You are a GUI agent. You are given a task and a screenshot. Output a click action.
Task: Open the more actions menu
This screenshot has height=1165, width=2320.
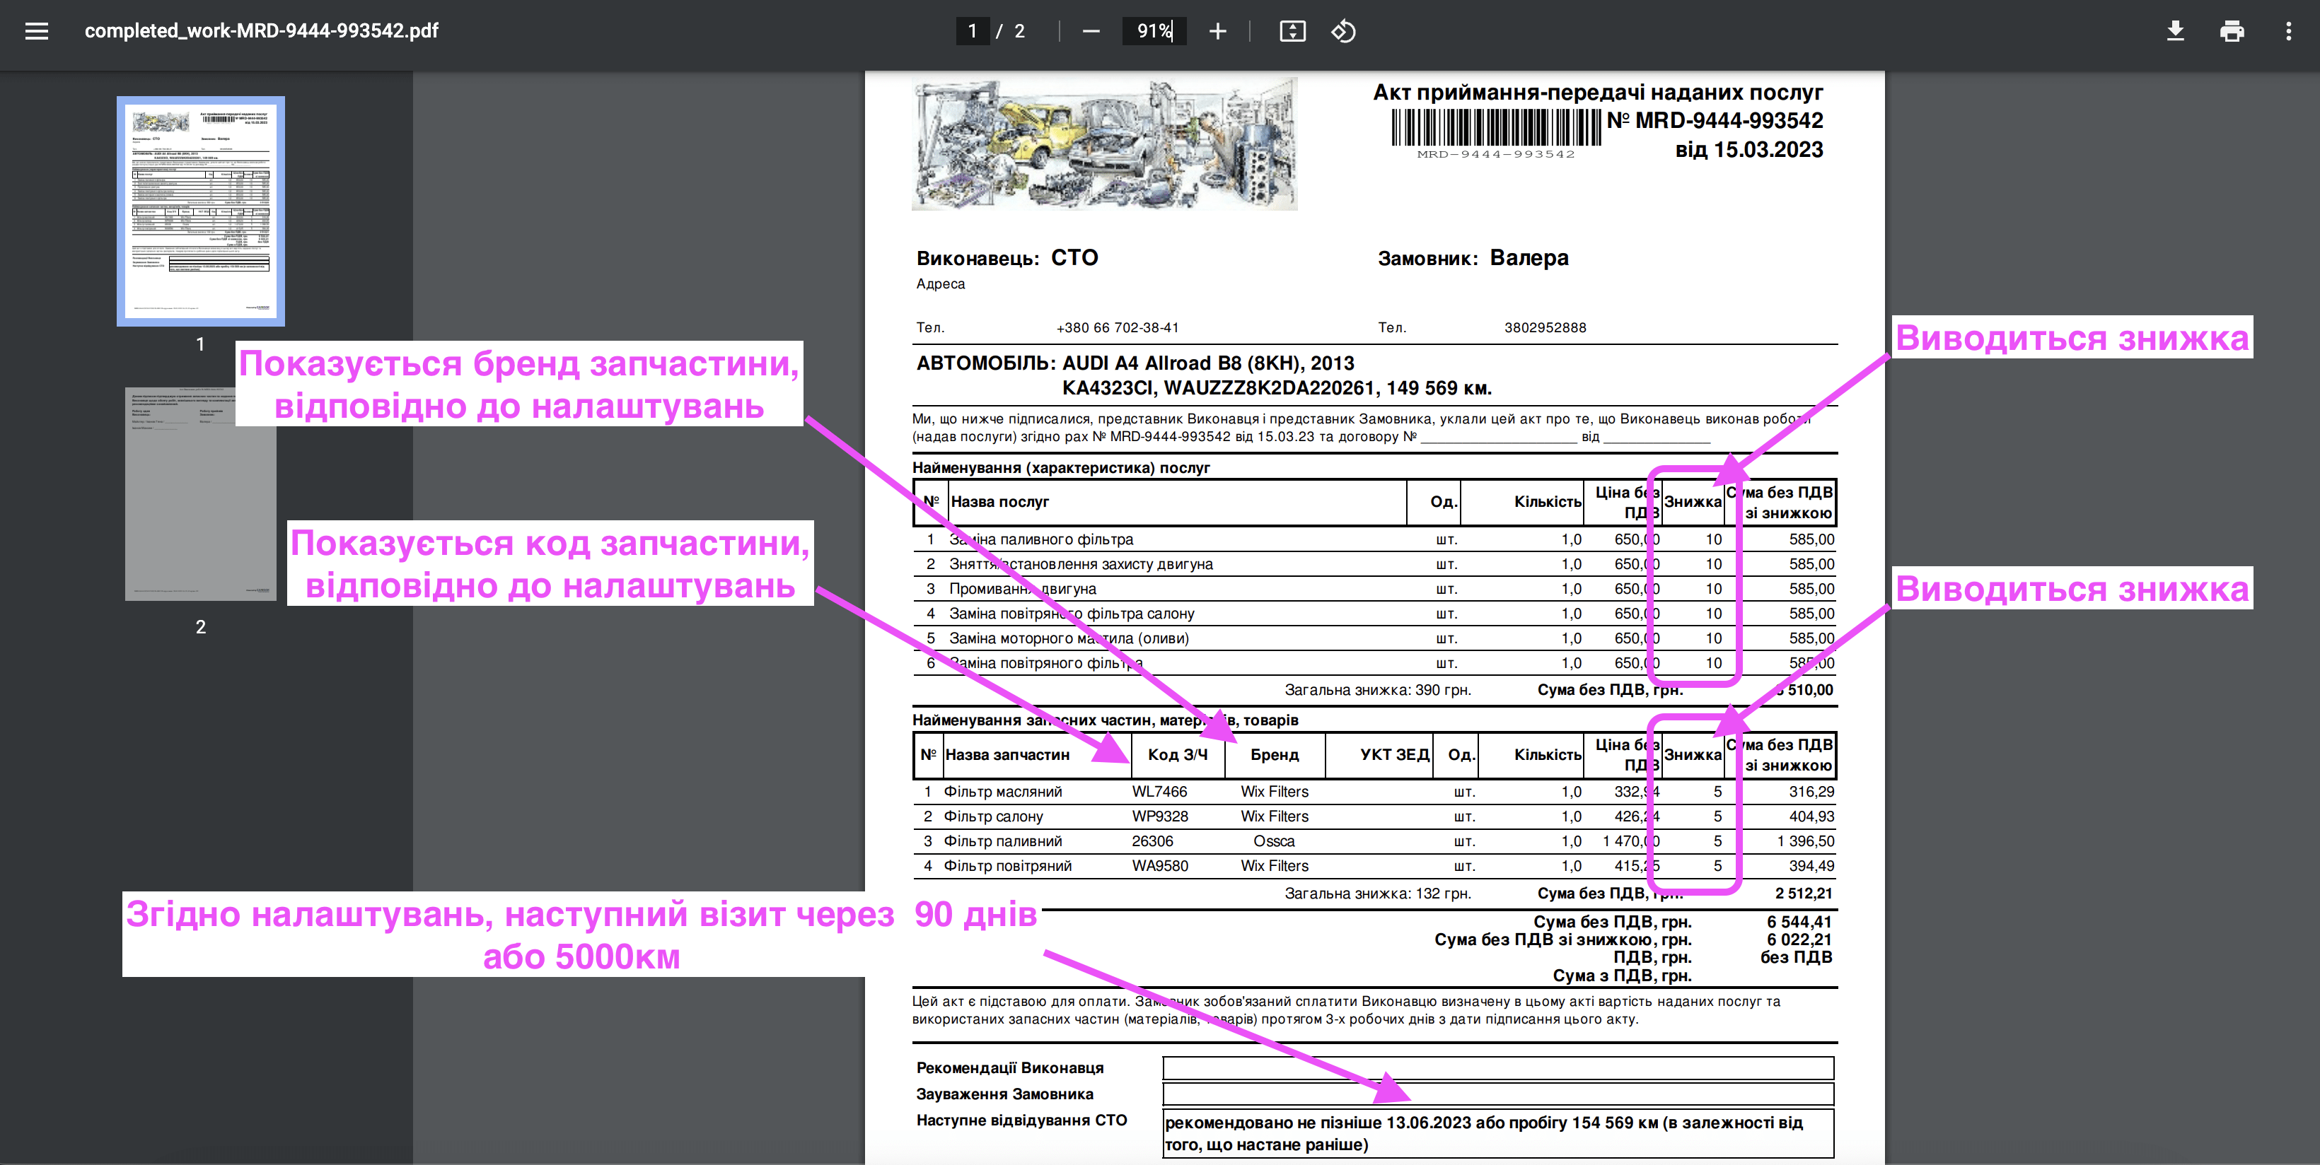point(2287,32)
